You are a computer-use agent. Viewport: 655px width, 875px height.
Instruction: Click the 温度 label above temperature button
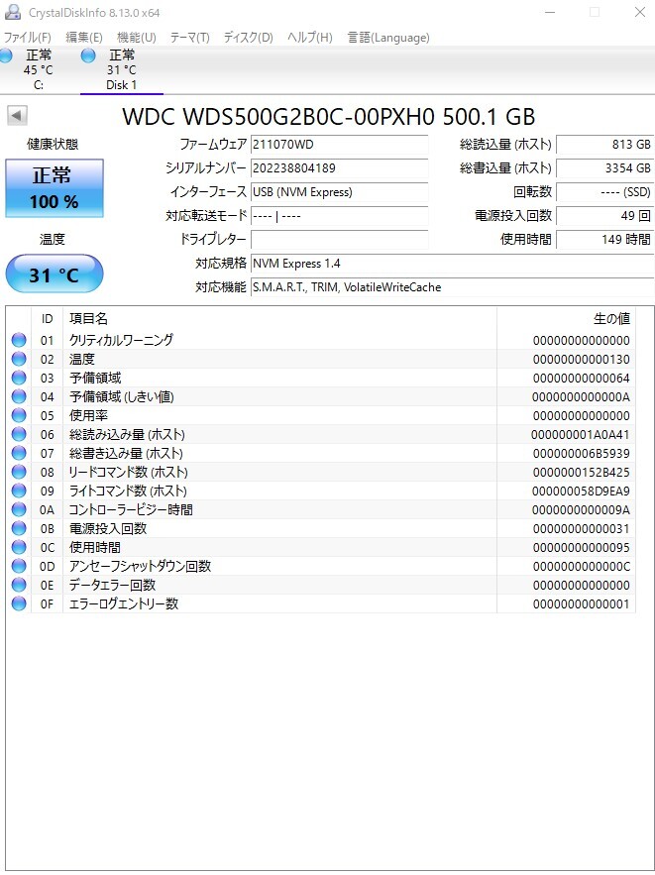click(x=53, y=240)
